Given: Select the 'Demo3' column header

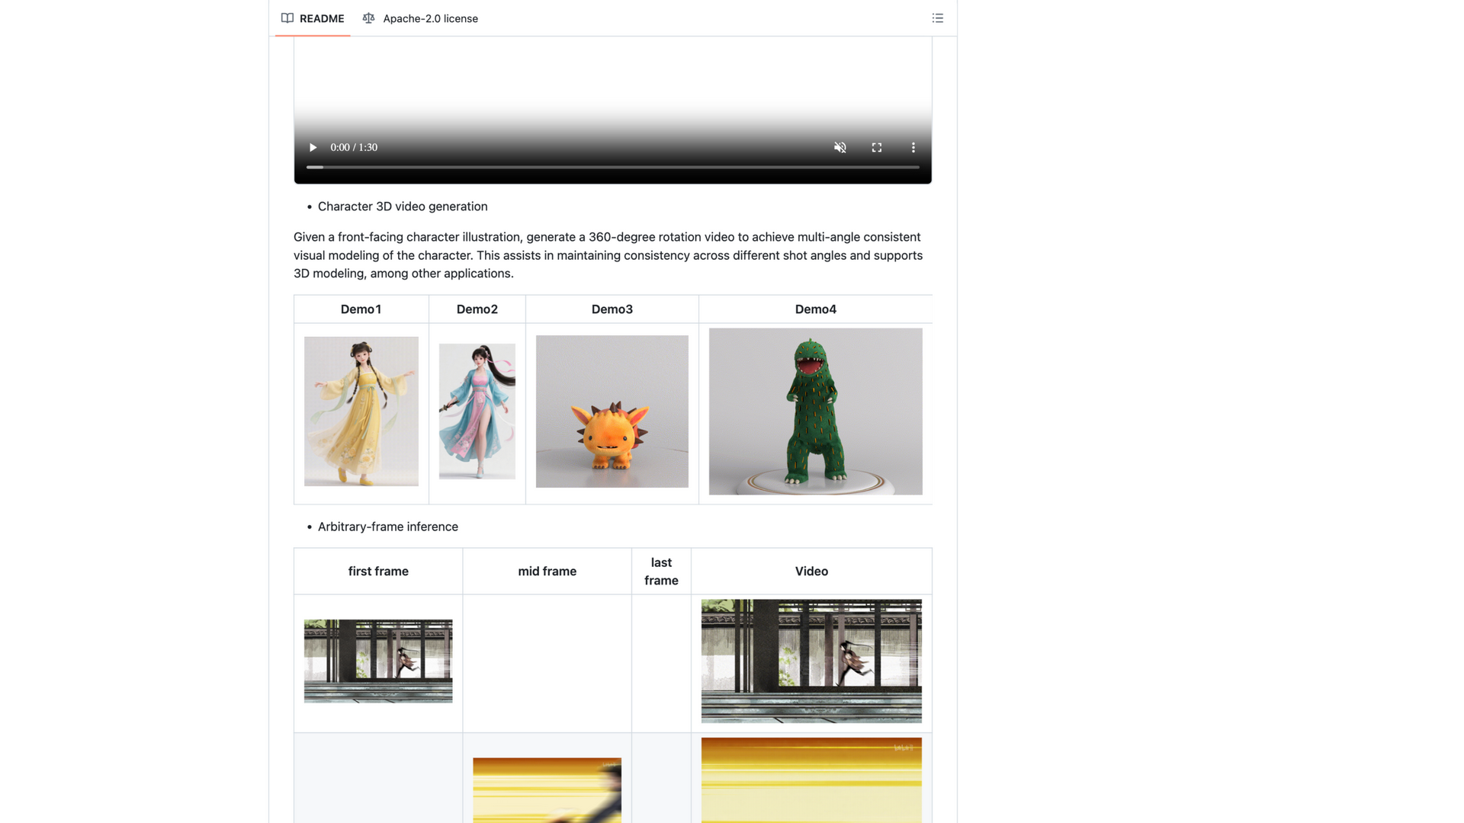Looking at the screenshot, I should (x=612, y=309).
